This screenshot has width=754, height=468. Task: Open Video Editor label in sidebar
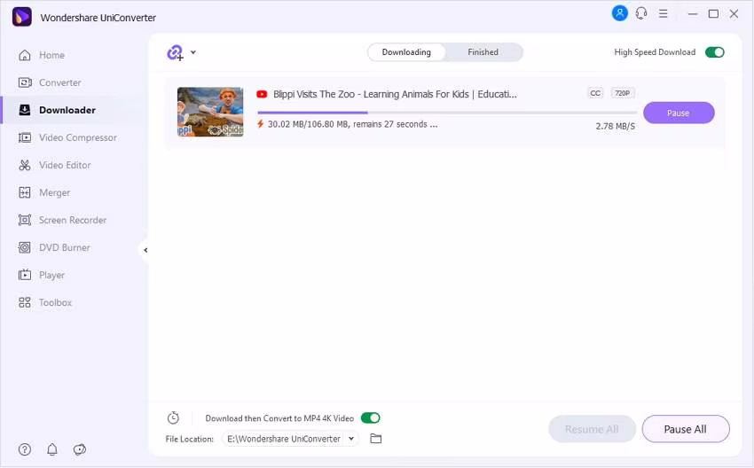[x=65, y=165]
